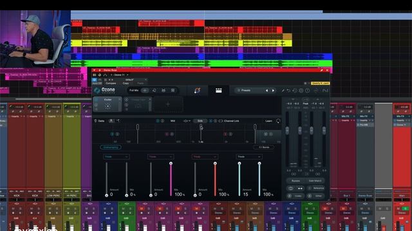Select Stereo Buss mixer channel name
The width and height of the screenshot is (412, 231).
(x=365, y=195)
